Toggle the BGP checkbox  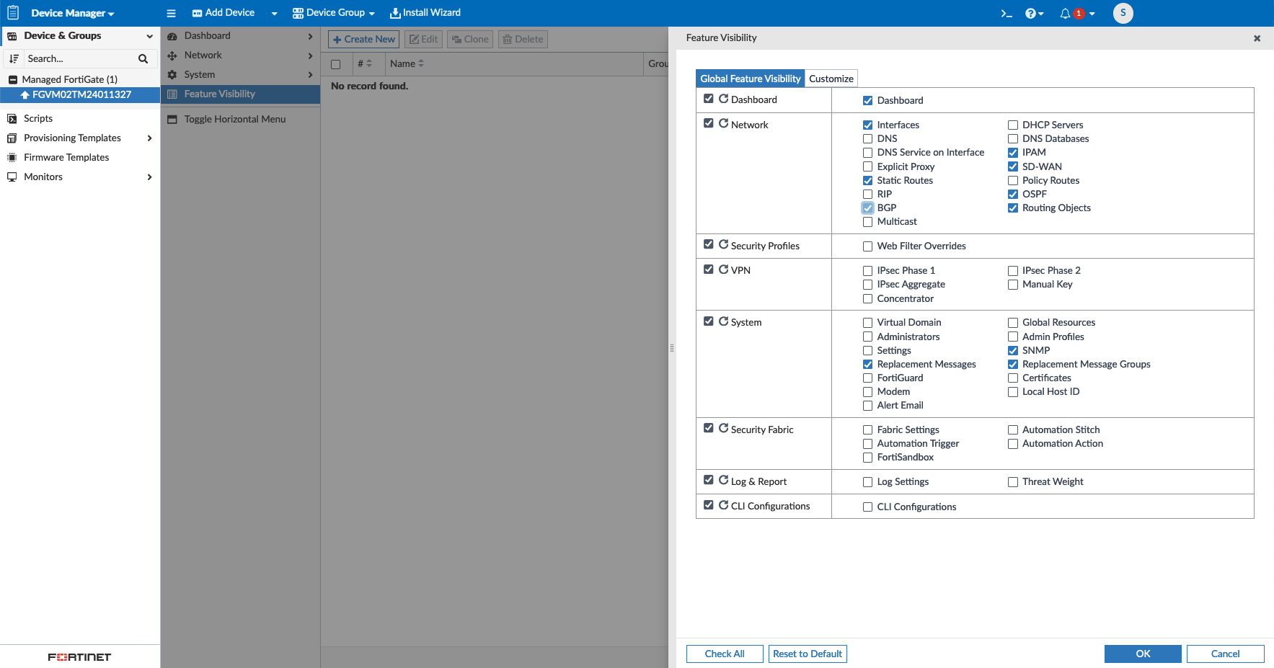click(x=867, y=208)
